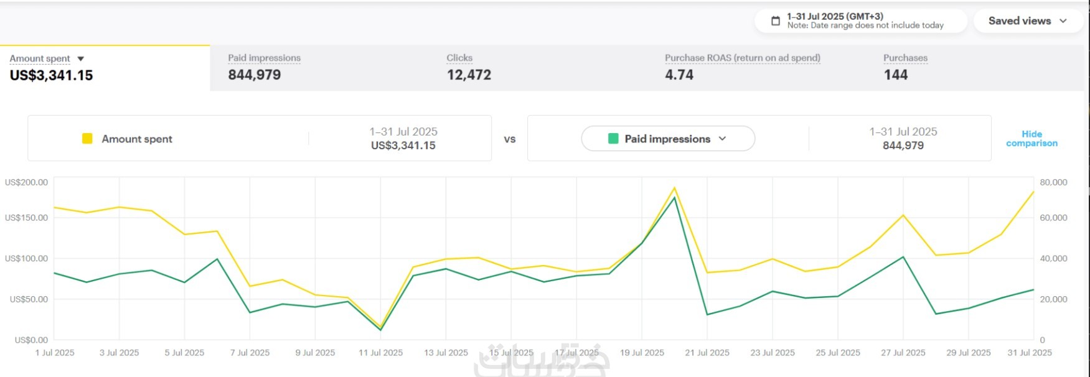
Task: Click the 1 Jul 2025 axis label
Action: (55, 353)
